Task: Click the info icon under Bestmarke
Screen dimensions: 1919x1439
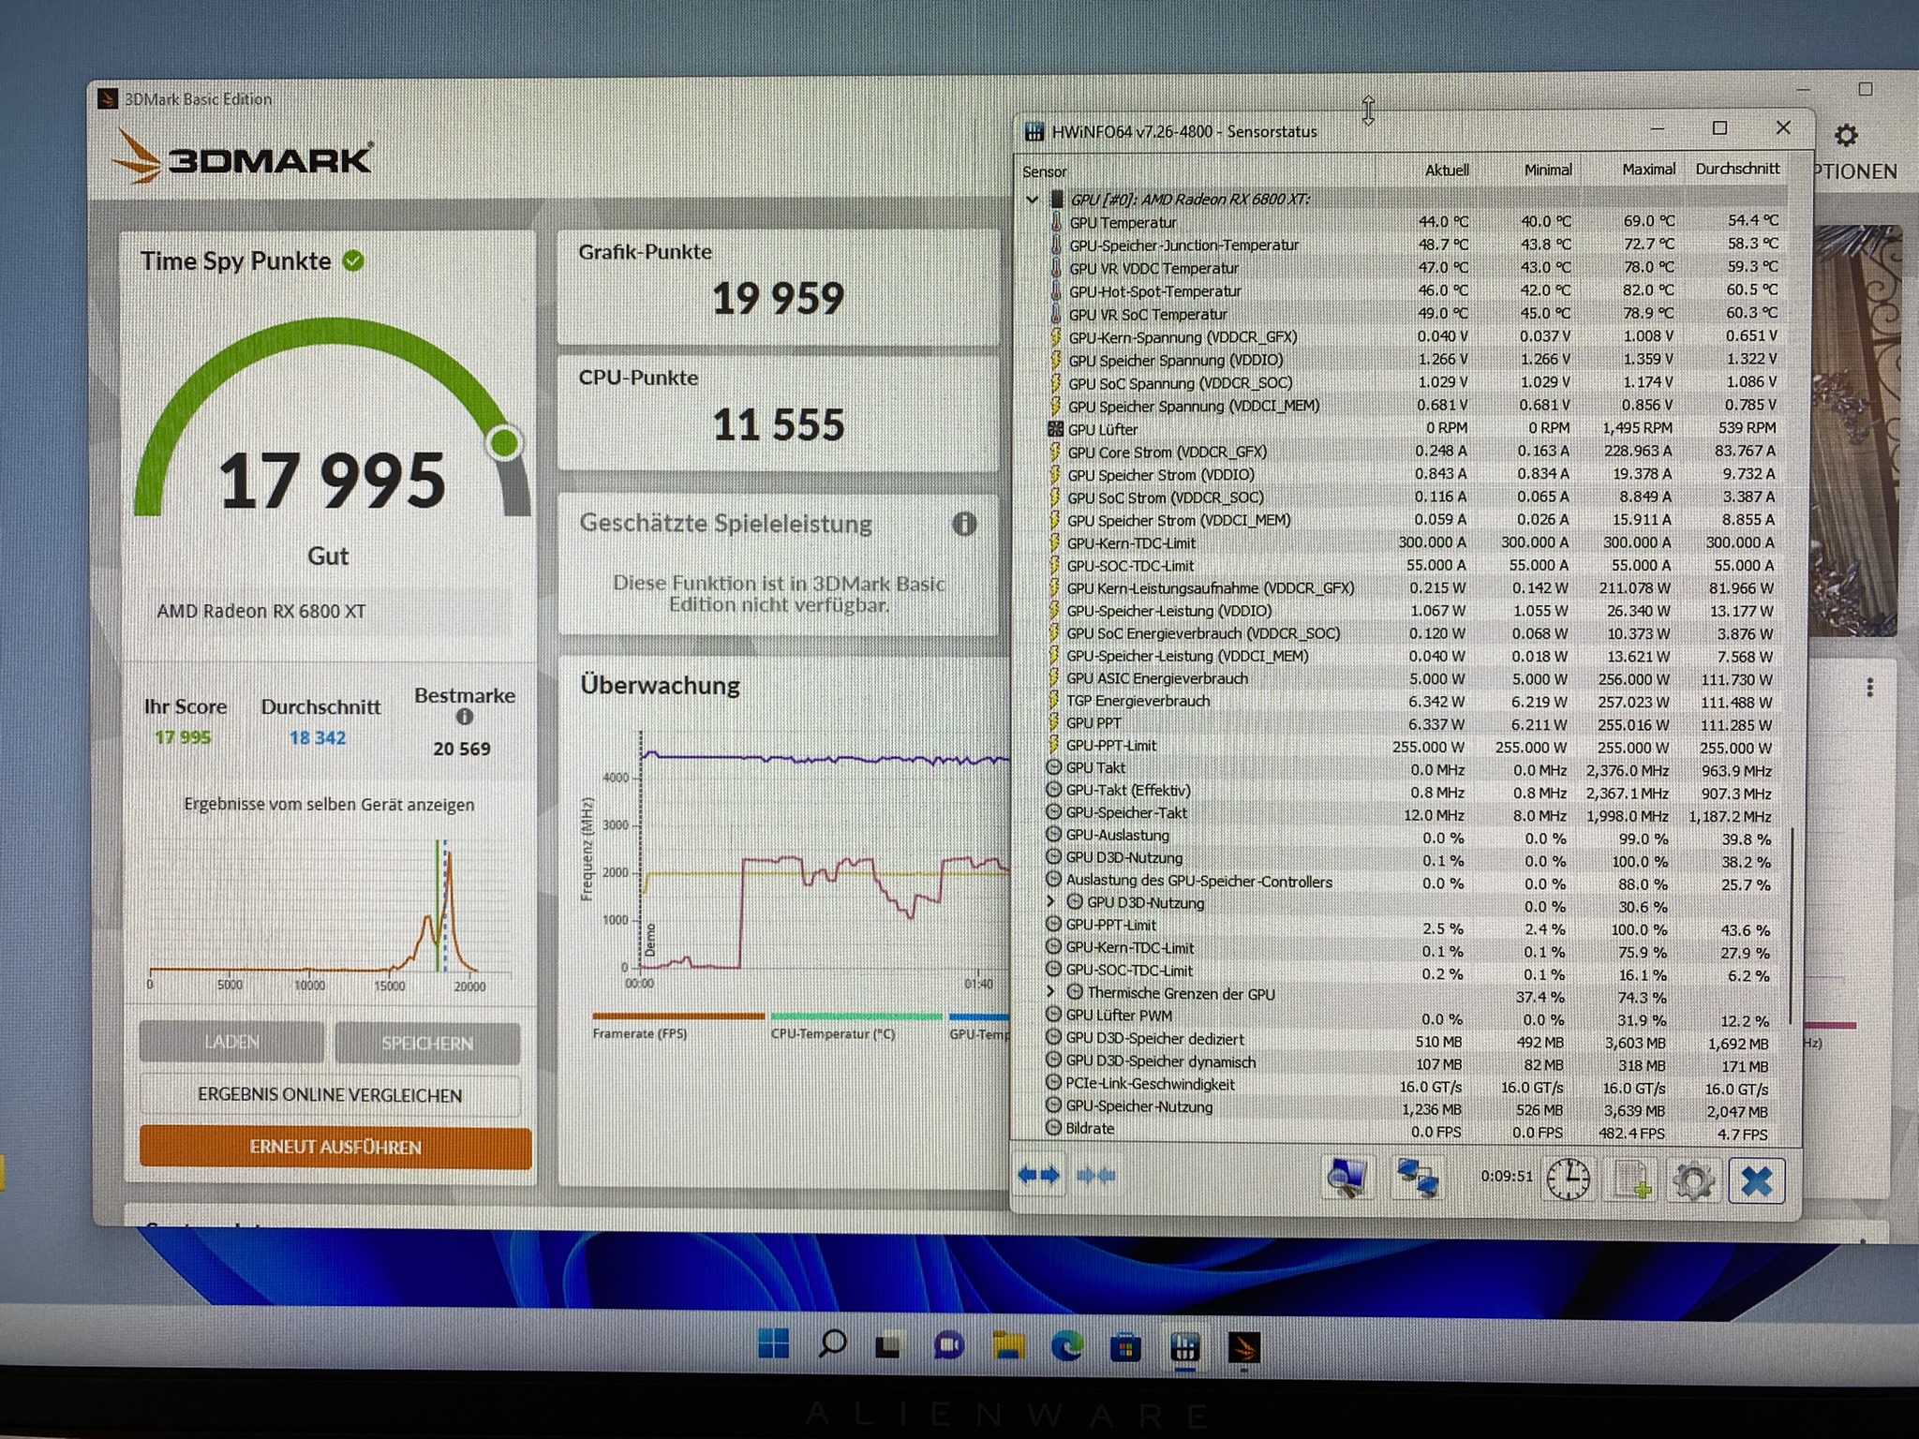Action: pyautogui.click(x=464, y=718)
